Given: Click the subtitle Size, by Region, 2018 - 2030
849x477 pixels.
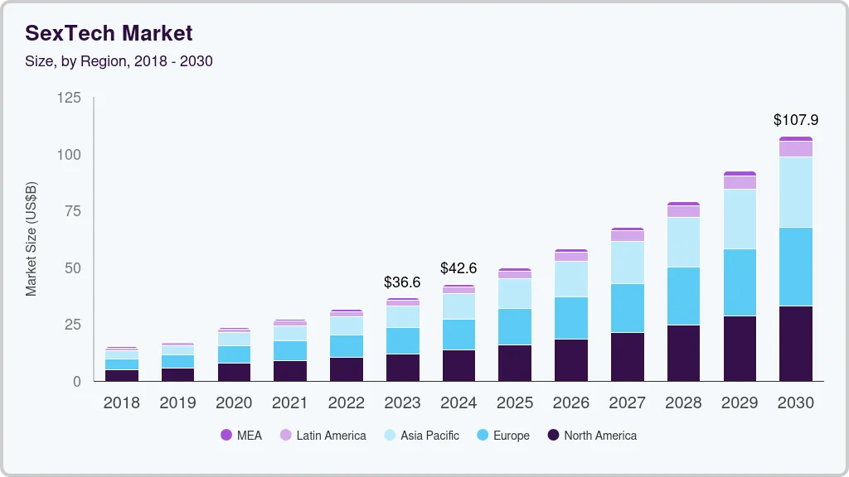Looking at the screenshot, I should [119, 61].
